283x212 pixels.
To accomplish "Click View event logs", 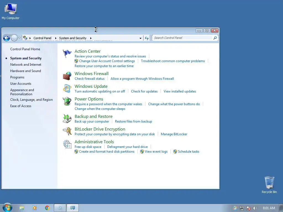I will [156, 152].
